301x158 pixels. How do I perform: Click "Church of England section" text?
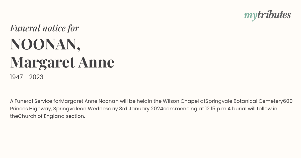tap(51, 116)
